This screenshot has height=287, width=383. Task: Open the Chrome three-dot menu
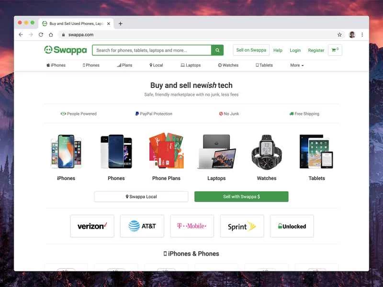pyautogui.click(x=362, y=34)
